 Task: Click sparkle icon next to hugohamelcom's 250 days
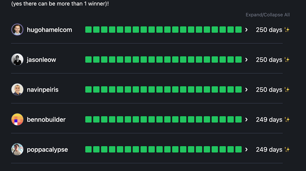point(287,30)
